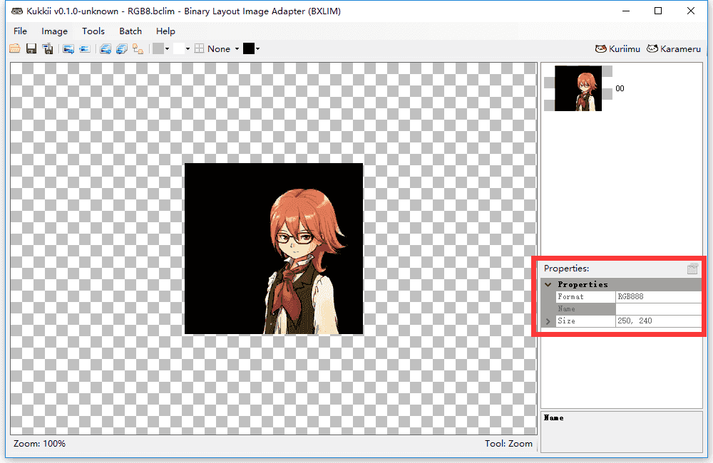Click the Zoom: 100% status text

click(x=39, y=444)
